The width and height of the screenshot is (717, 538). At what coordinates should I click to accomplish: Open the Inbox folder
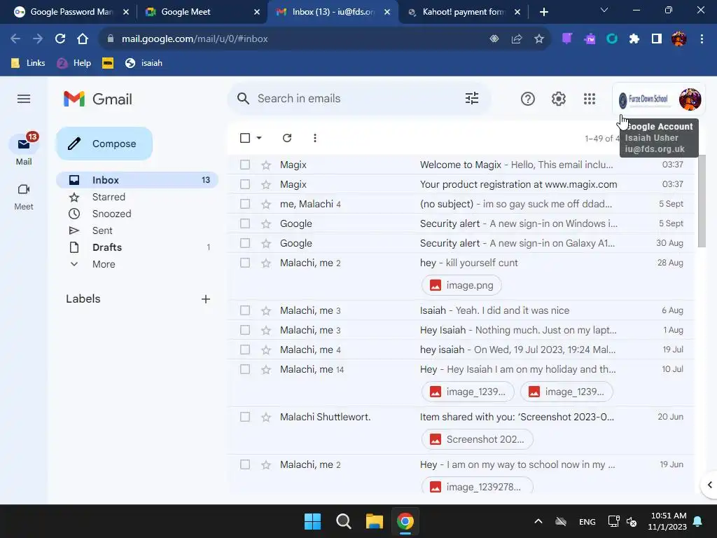[x=137, y=180]
